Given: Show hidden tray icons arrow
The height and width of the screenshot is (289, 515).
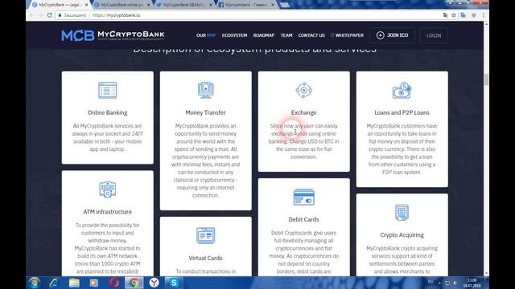Looking at the screenshot, I should (439, 283).
